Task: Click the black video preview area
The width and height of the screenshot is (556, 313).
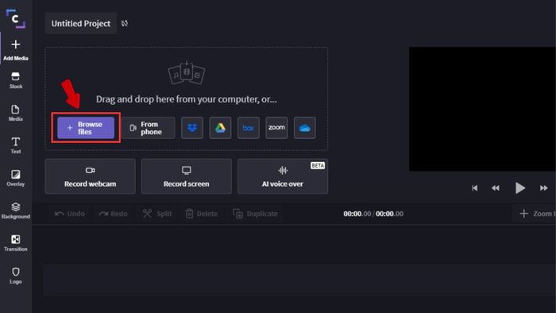Action: (483, 109)
